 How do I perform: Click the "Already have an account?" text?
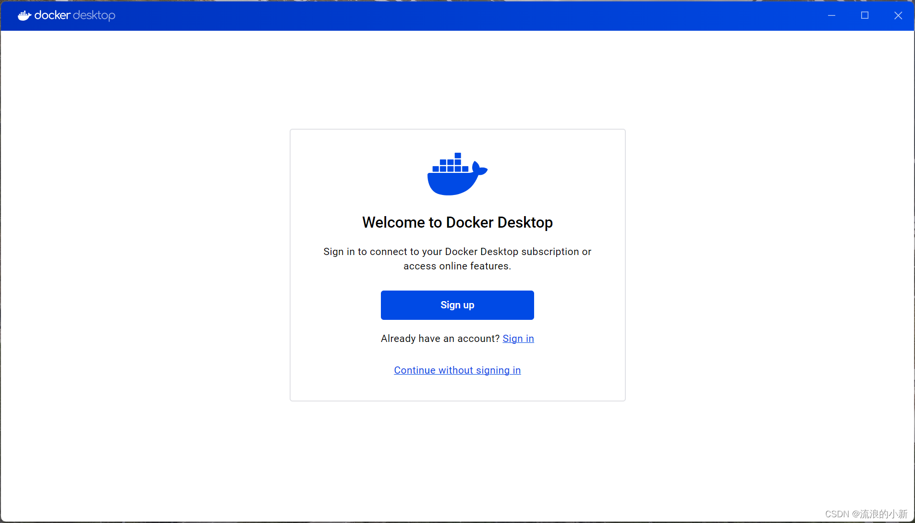(x=440, y=339)
